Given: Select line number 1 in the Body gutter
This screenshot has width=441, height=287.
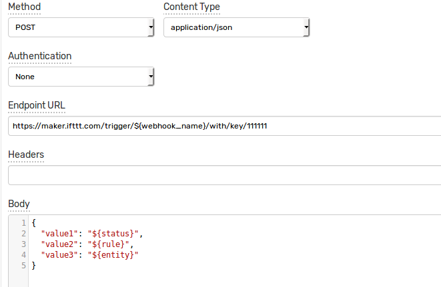Looking at the screenshot, I should coord(23,223).
